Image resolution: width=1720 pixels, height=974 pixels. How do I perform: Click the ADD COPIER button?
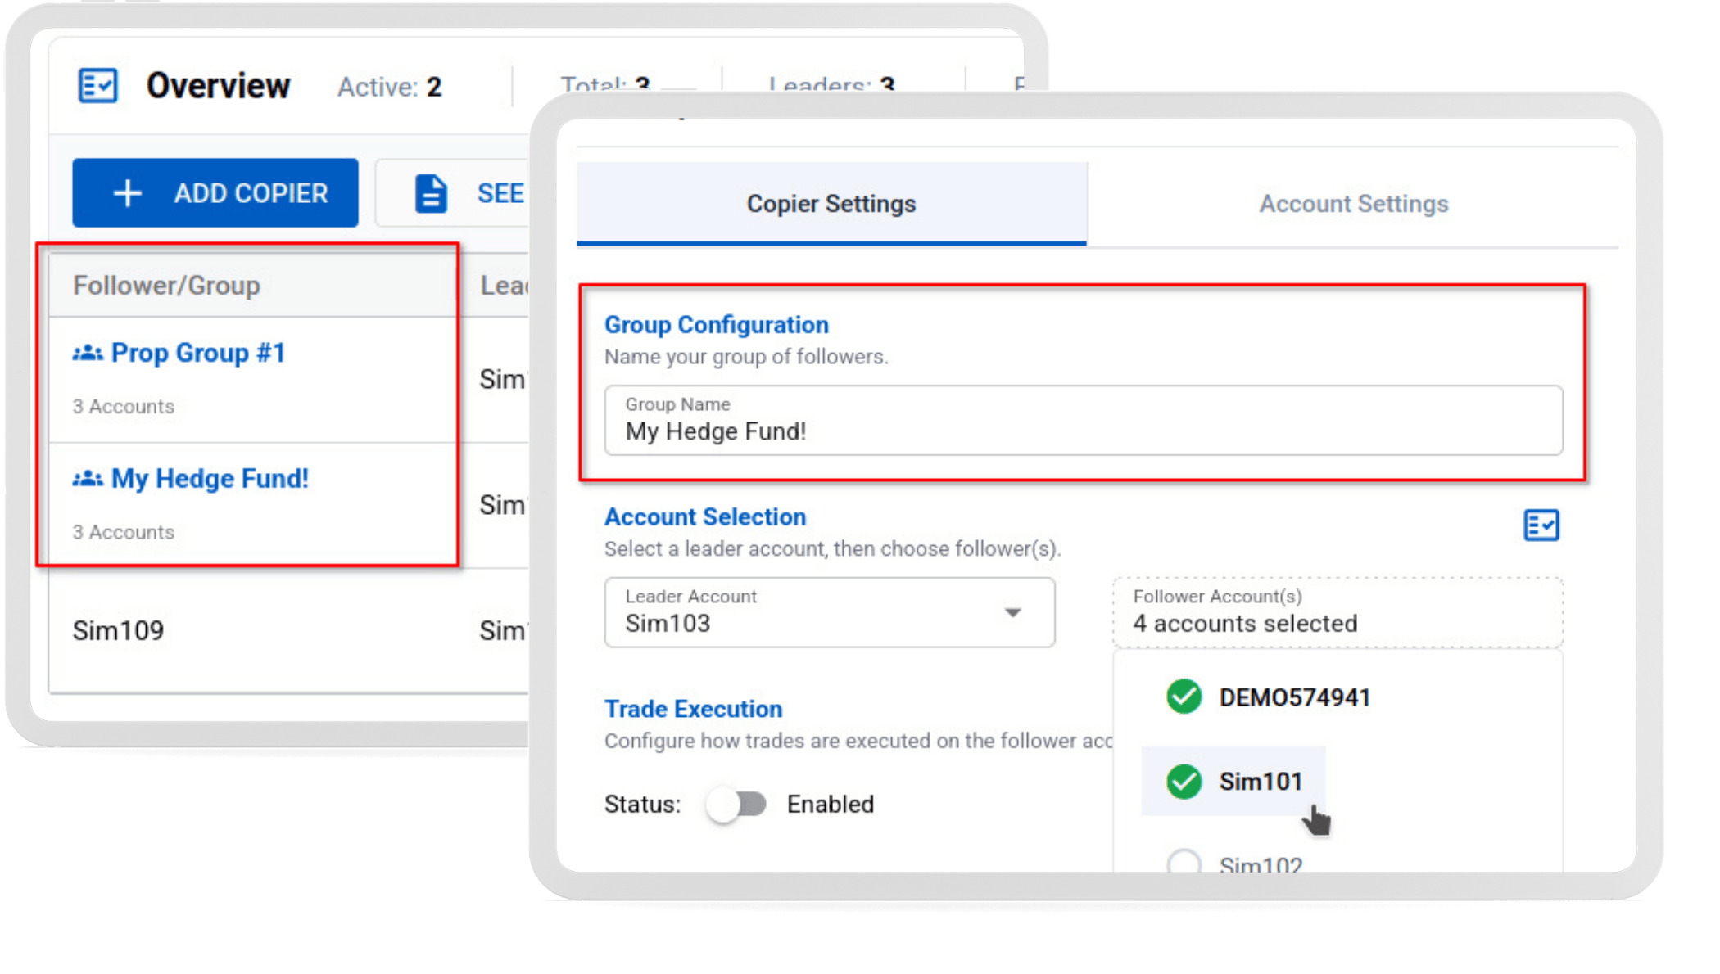pos(215,193)
